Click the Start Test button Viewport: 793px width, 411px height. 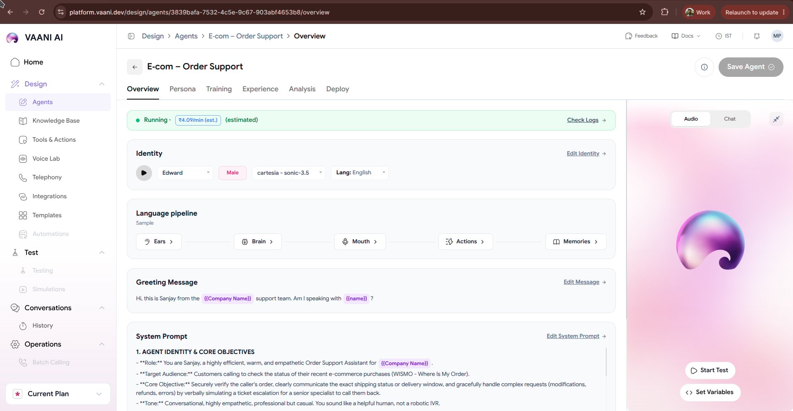(710, 370)
